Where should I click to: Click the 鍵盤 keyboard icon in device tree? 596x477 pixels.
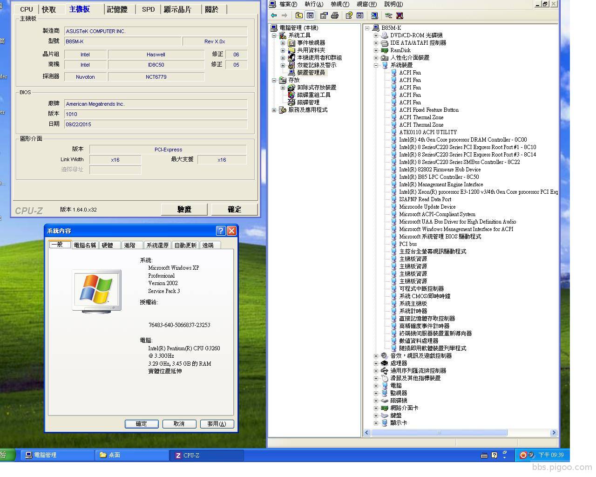[385, 416]
